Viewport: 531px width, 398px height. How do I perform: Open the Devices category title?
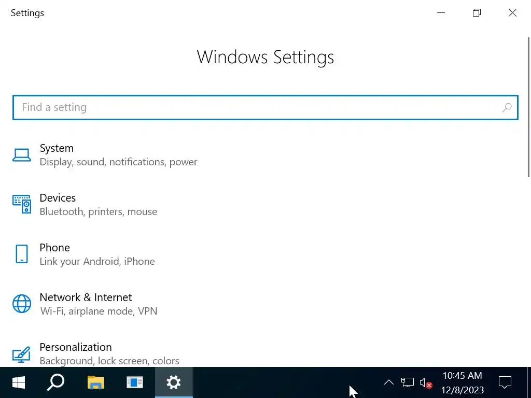(58, 197)
